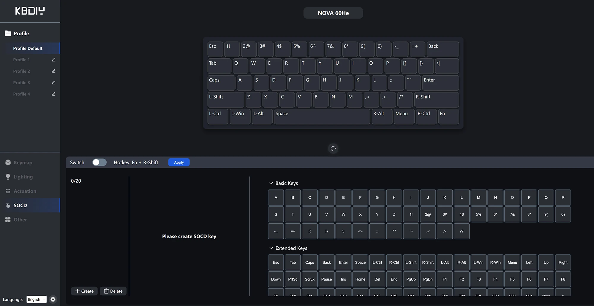Click the NOVA 60He device title
This screenshot has height=306, width=594.
tap(333, 13)
